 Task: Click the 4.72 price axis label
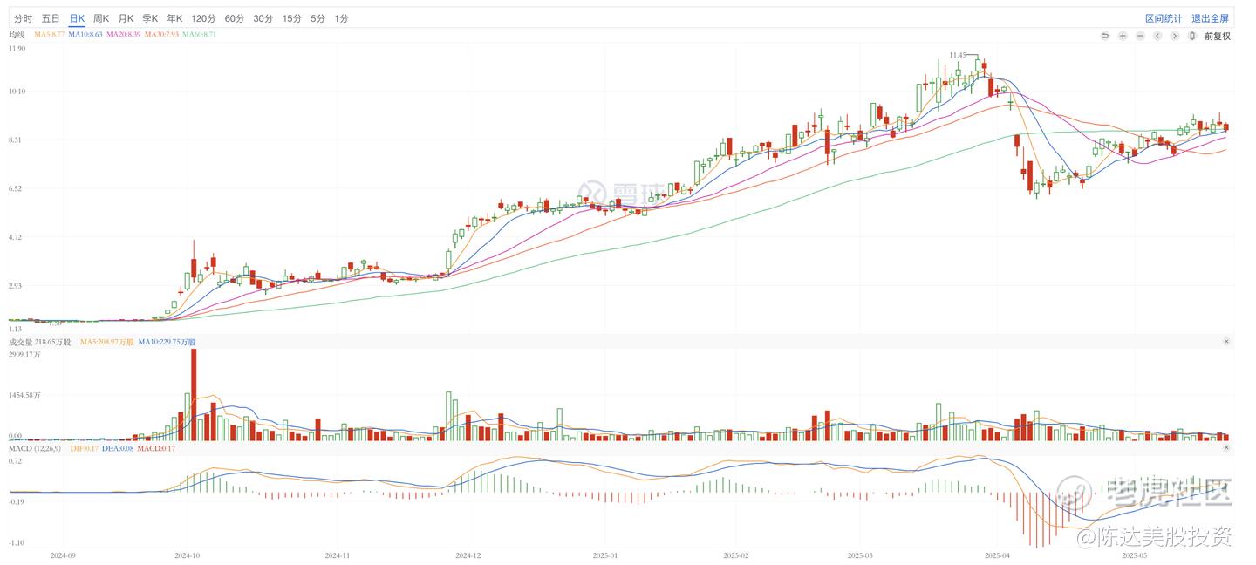[15, 237]
